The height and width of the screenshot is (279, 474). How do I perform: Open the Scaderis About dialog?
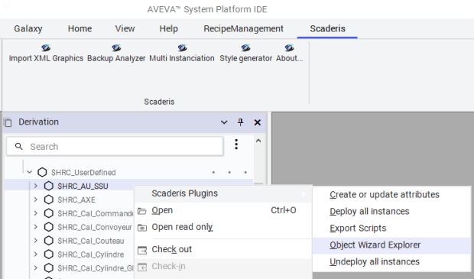coord(289,54)
